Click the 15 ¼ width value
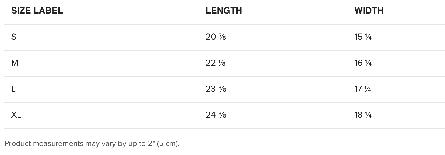 pyautogui.click(x=363, y=37)
